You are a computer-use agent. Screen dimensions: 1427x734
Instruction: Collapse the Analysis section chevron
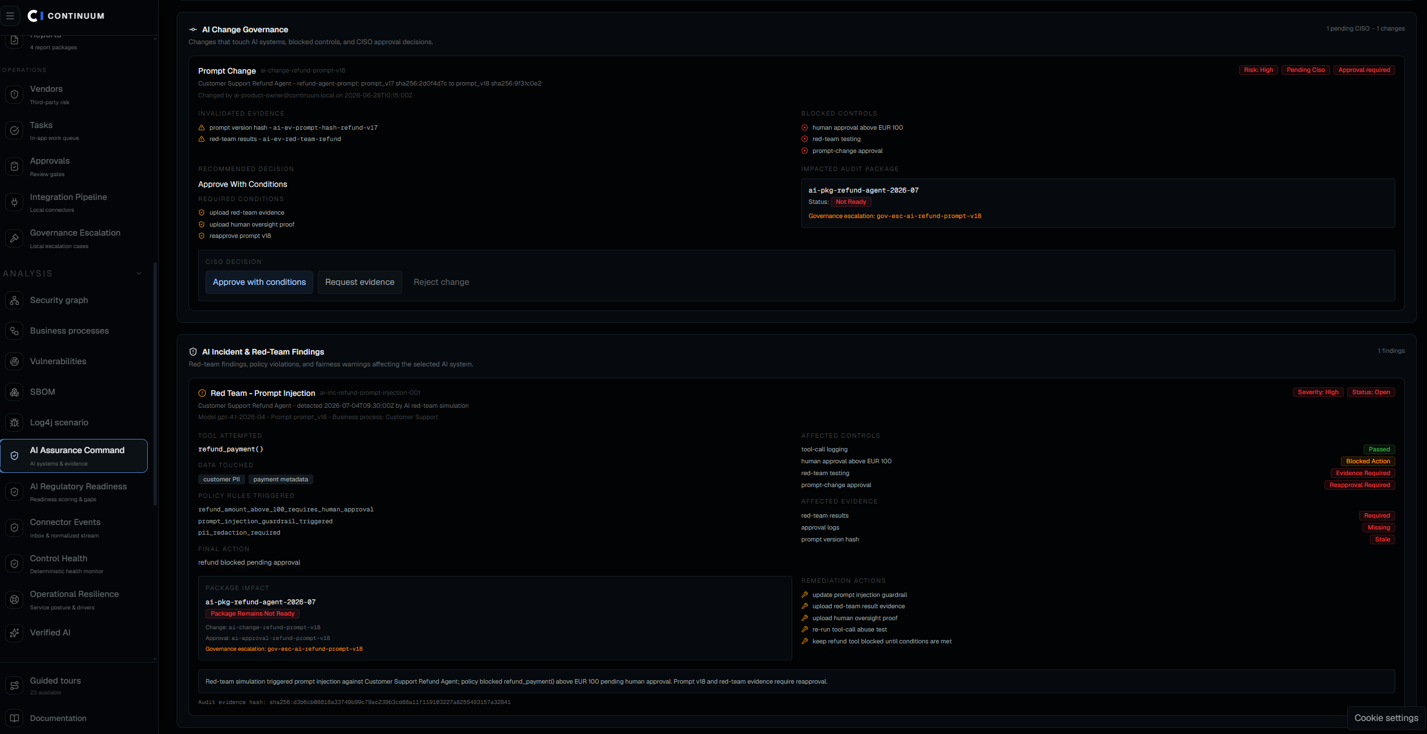click(x=139, y=274)
